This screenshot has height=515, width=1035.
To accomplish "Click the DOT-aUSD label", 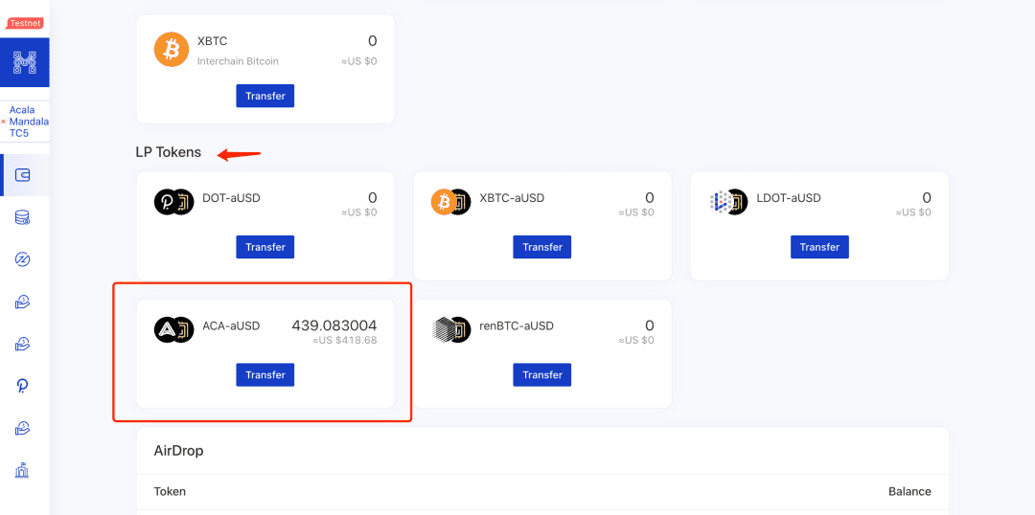I will (x=232, y=198).
